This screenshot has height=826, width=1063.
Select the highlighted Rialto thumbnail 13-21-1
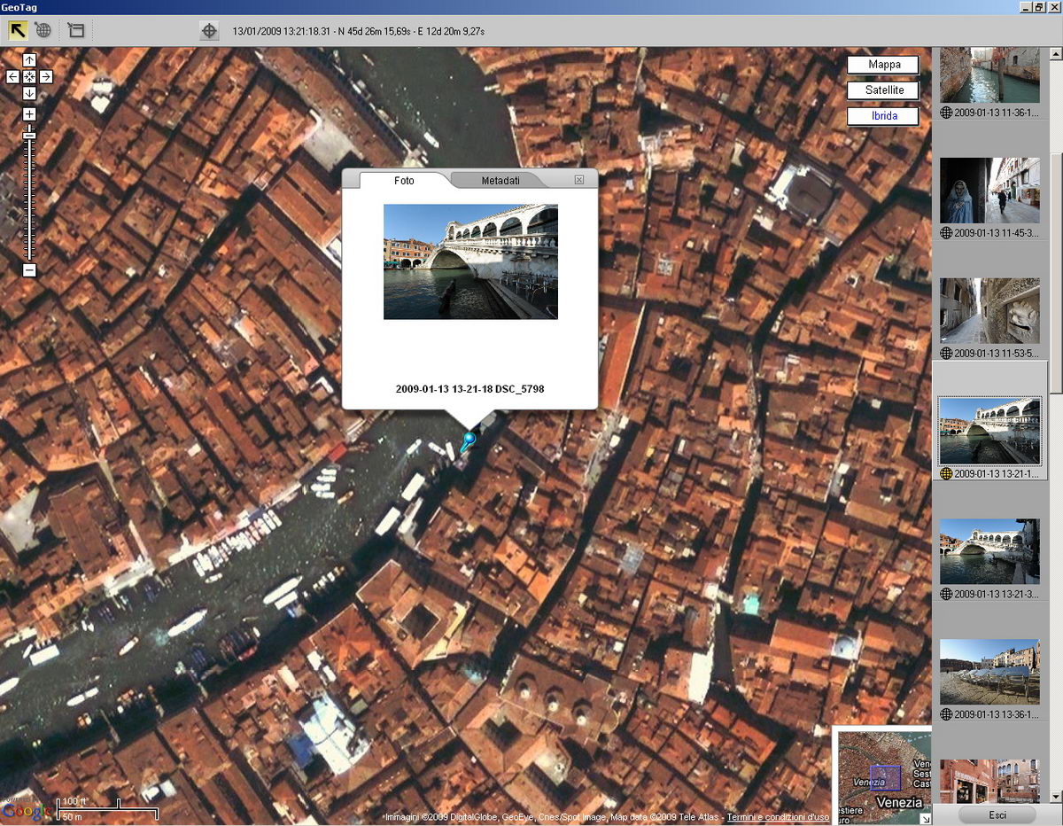coord(989,431)
